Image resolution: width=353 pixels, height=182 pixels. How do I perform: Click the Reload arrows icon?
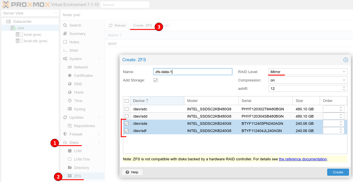[111, 25]
